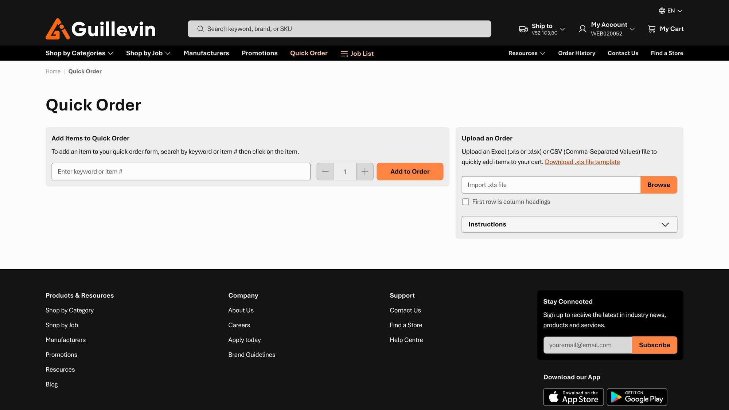Viewport: 729px width, 410px height.
Task: Click the Google Play badge
Action: [637, 397]
